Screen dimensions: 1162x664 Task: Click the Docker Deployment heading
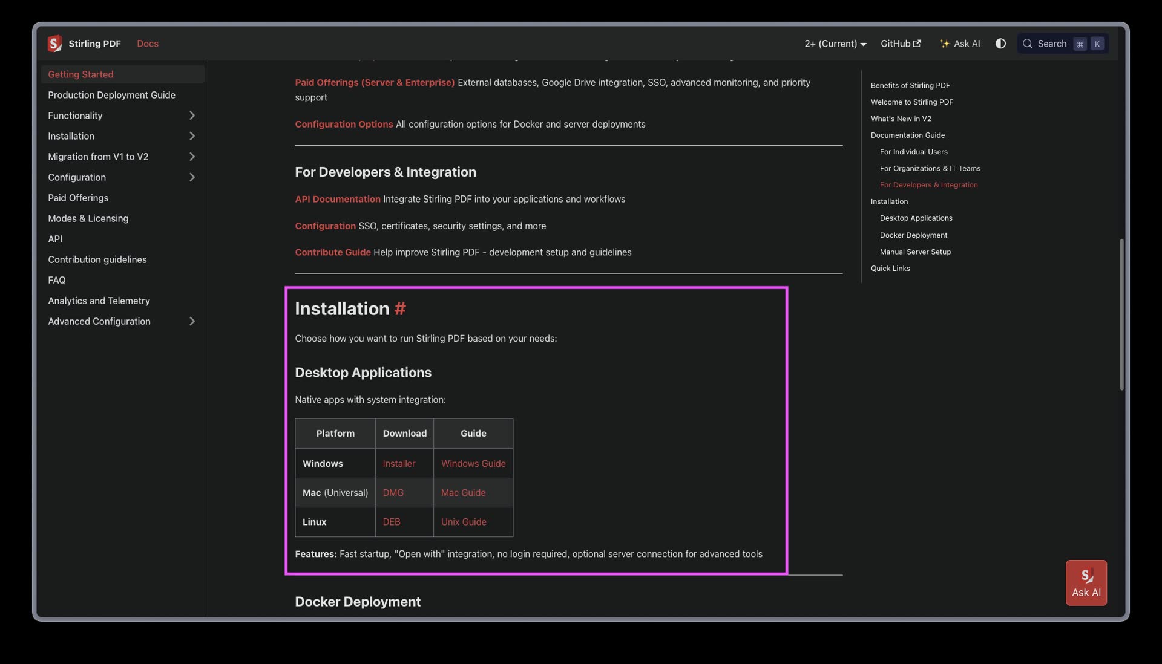(358, 602)
